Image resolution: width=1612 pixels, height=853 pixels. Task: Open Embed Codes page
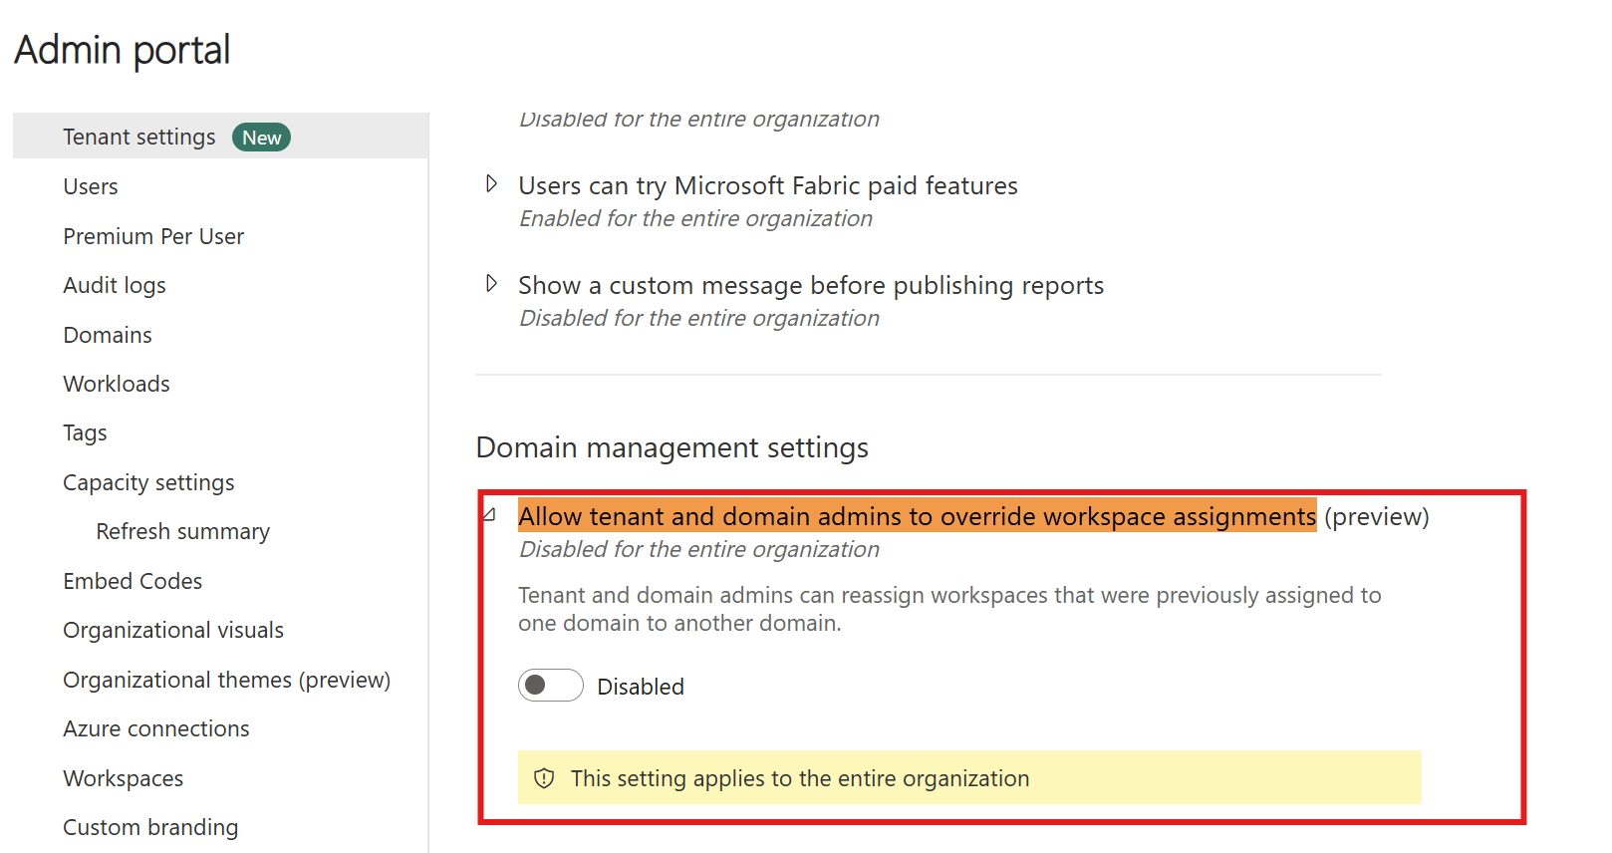[x=133, y=581]
